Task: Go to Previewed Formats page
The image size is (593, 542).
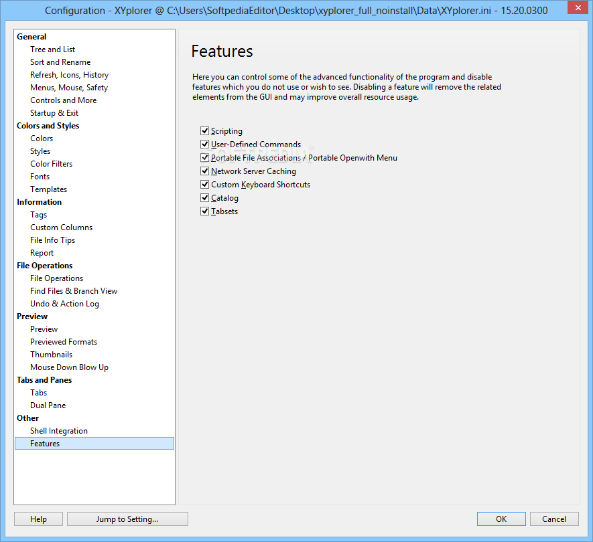Action: [x=64, y=342]
